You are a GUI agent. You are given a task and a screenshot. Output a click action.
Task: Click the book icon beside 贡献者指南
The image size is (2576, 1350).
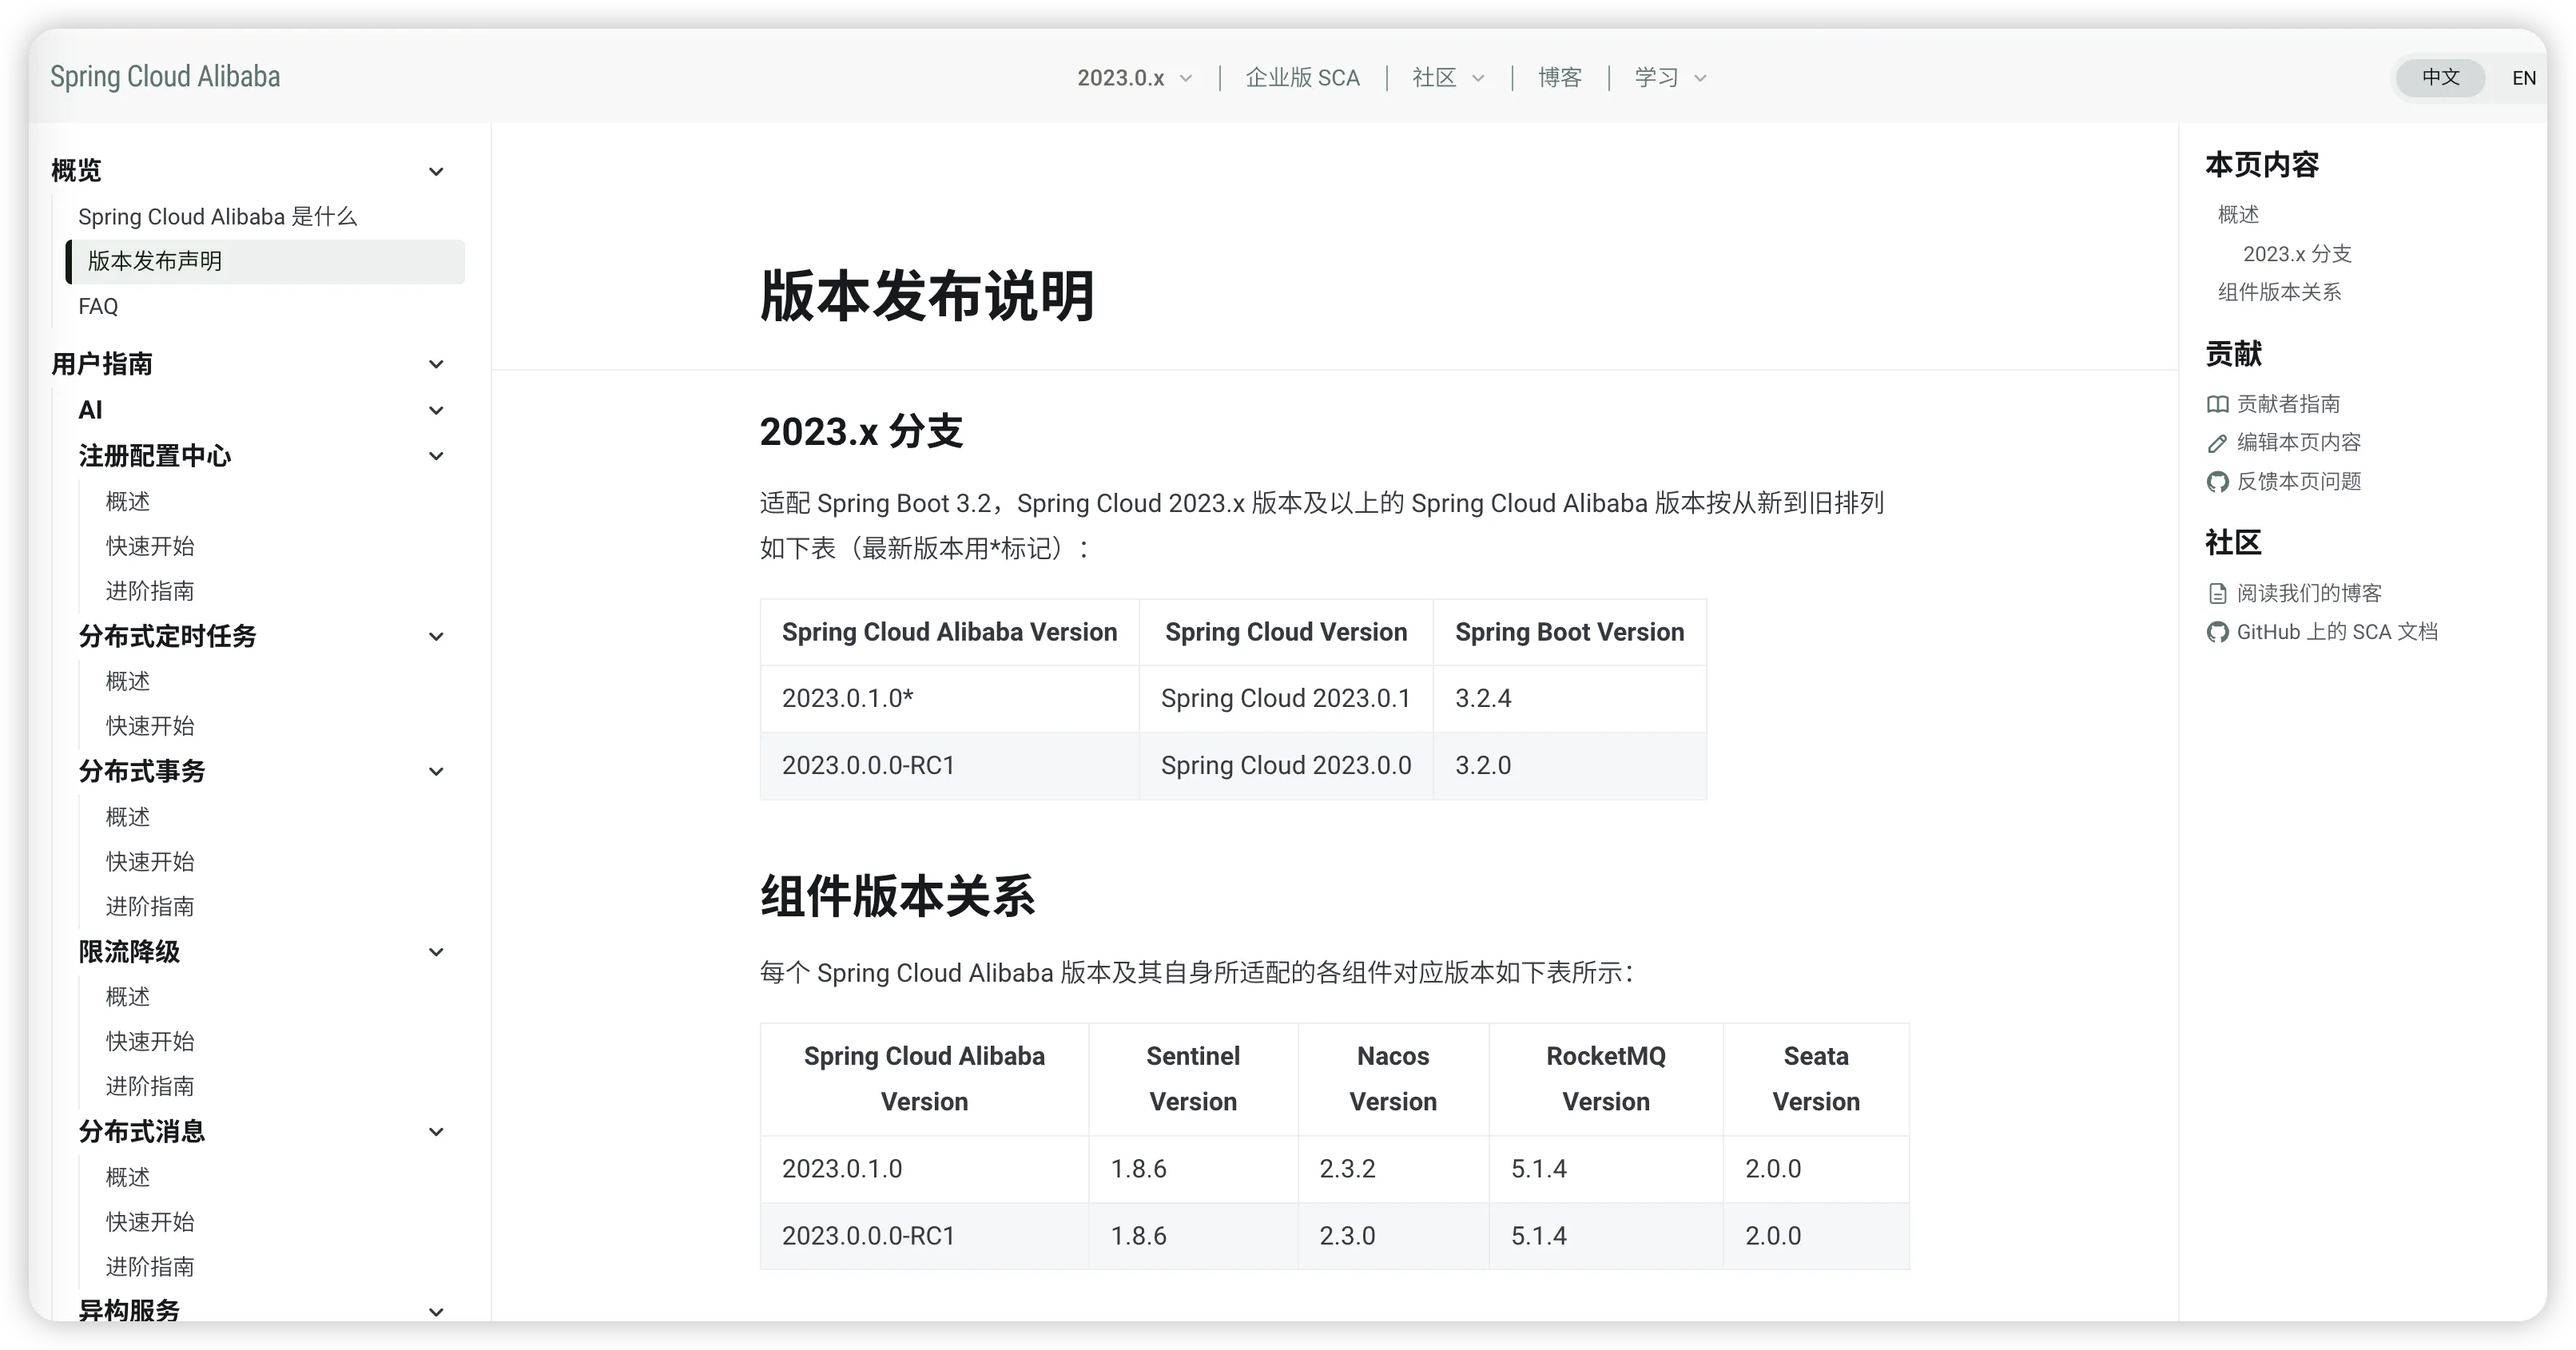(2217, 404)
